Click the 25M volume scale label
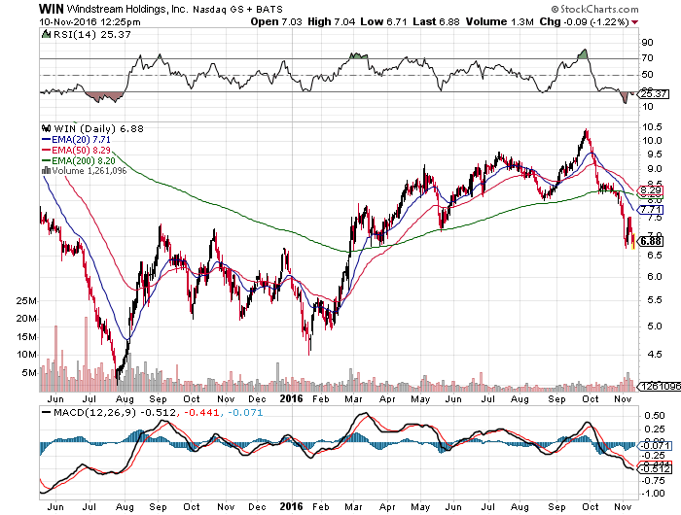 point(26,300)
